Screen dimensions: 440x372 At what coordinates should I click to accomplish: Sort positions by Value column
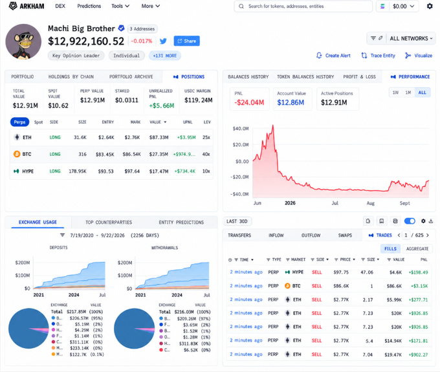158,122
